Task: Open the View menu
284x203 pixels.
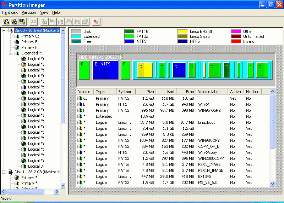Action: 44,12
